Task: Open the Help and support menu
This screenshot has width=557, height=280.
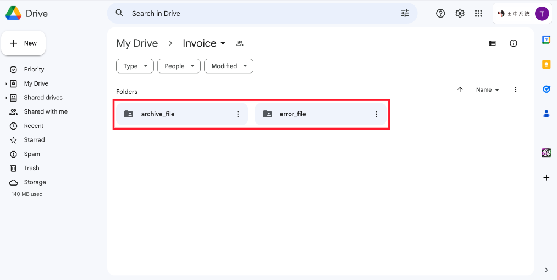Action: 440,14
